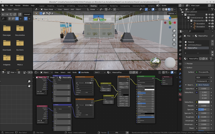
Task: Unlink MaterialPiso with the X in Properties
Action: coord(207,59)
